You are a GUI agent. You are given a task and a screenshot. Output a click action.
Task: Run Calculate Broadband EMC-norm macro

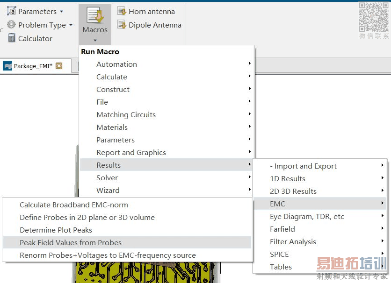click(x=127, y=205)
